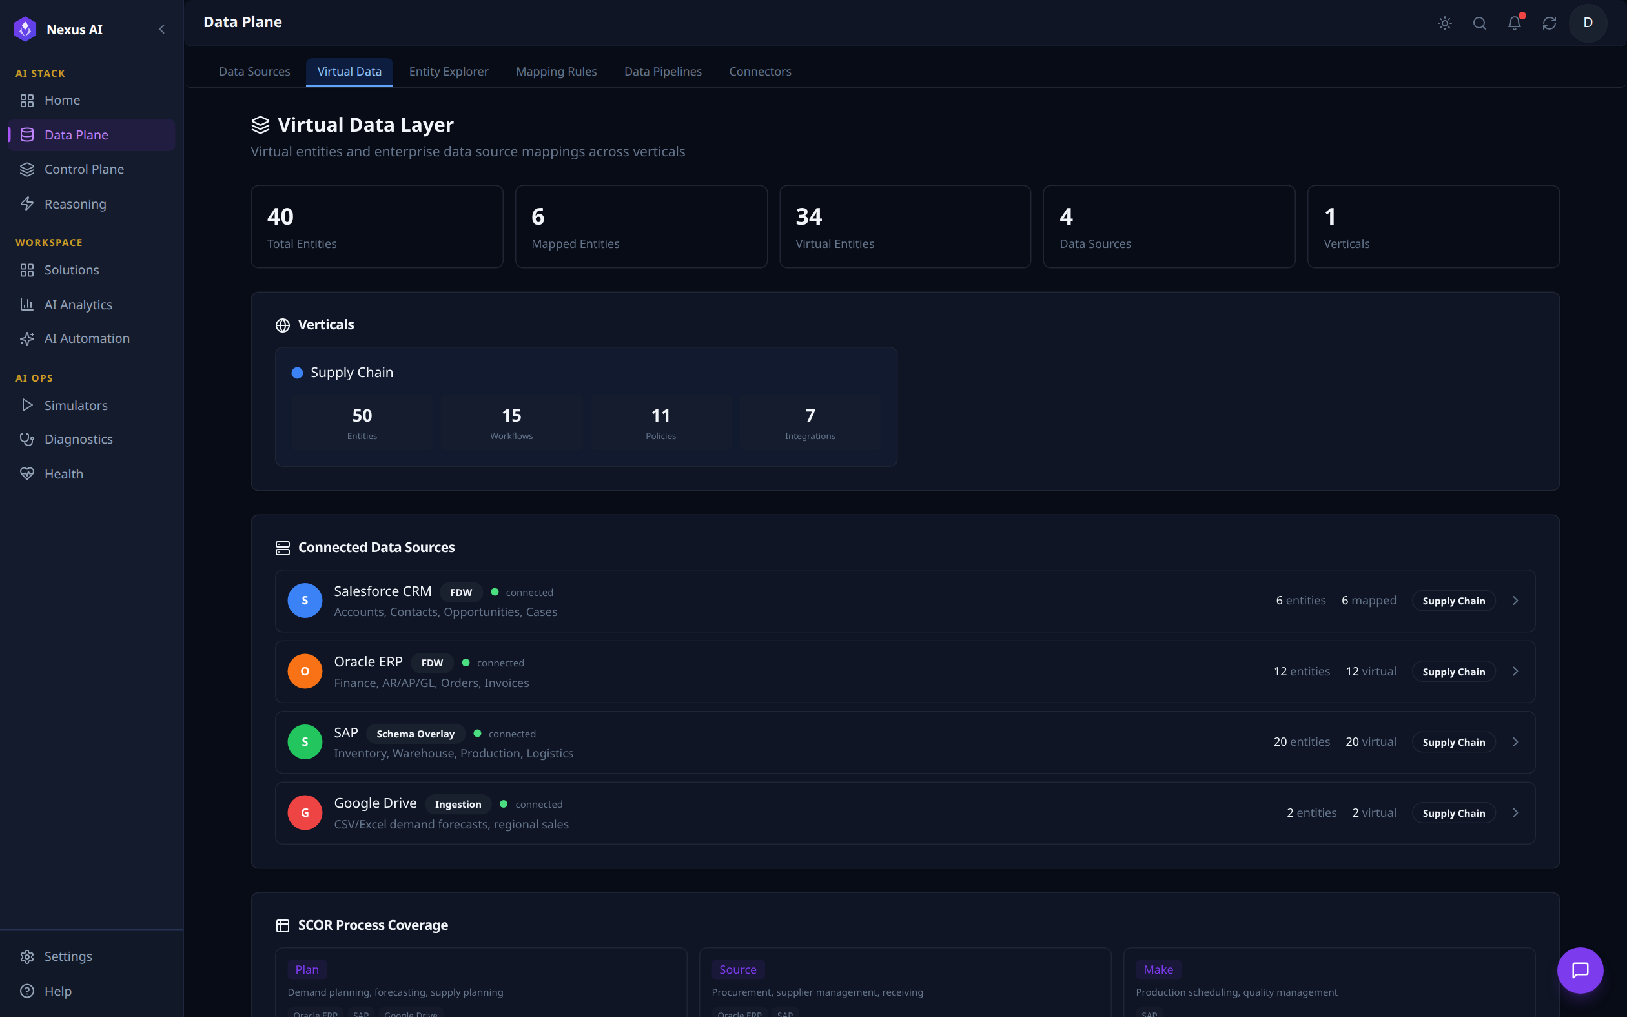1627x1017 pixels.
Task: Switch to the Entity Explorer tab
Action: (x=449, y=71)
